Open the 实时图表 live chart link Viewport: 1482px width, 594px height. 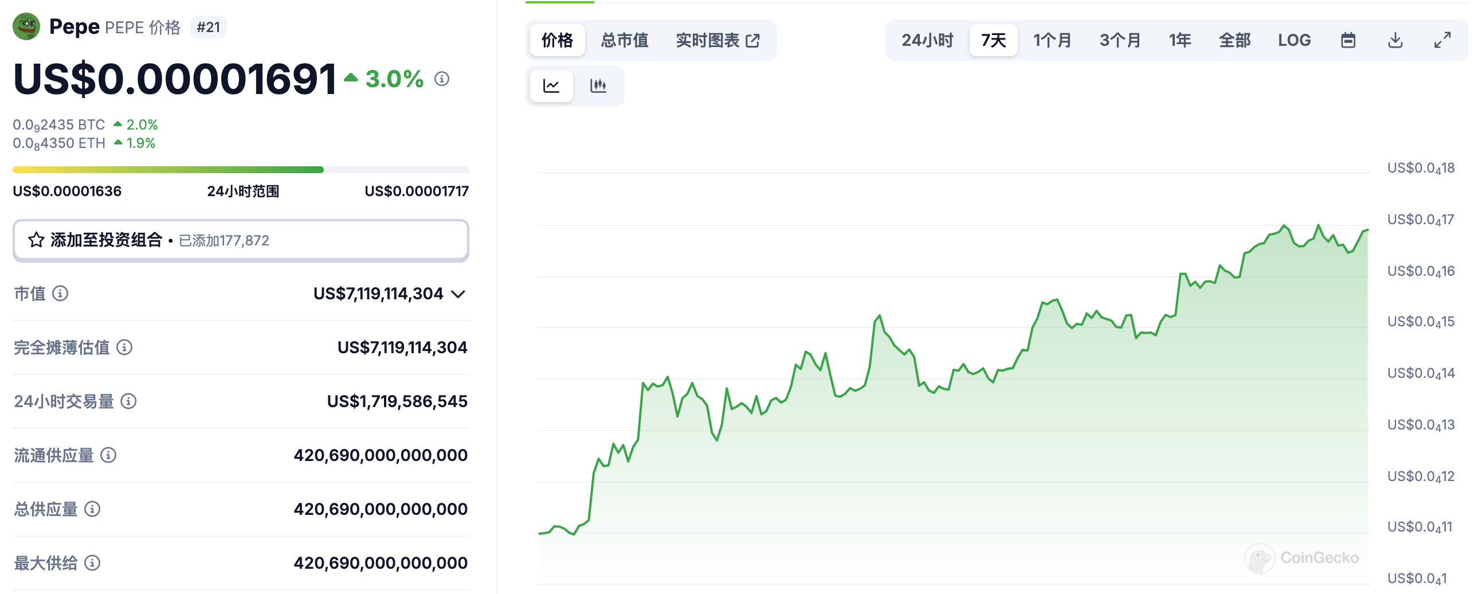(718, 40)
